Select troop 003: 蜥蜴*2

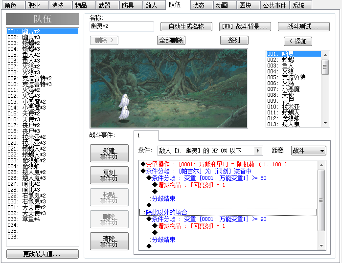(43, 43)
